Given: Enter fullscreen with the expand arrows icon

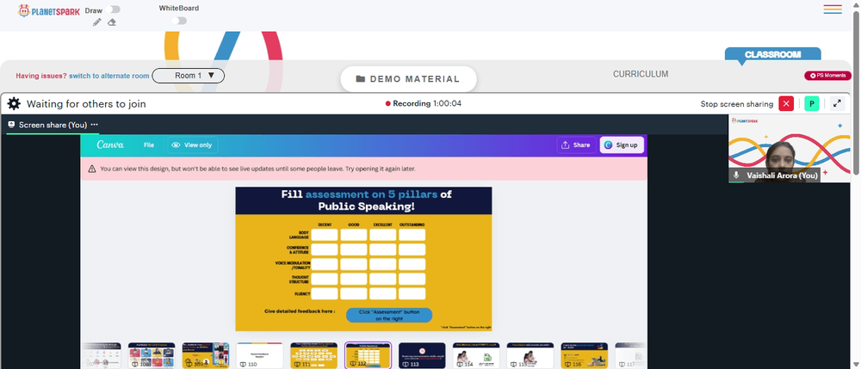Looking at the screenshot, I should [x=837, y=103].
